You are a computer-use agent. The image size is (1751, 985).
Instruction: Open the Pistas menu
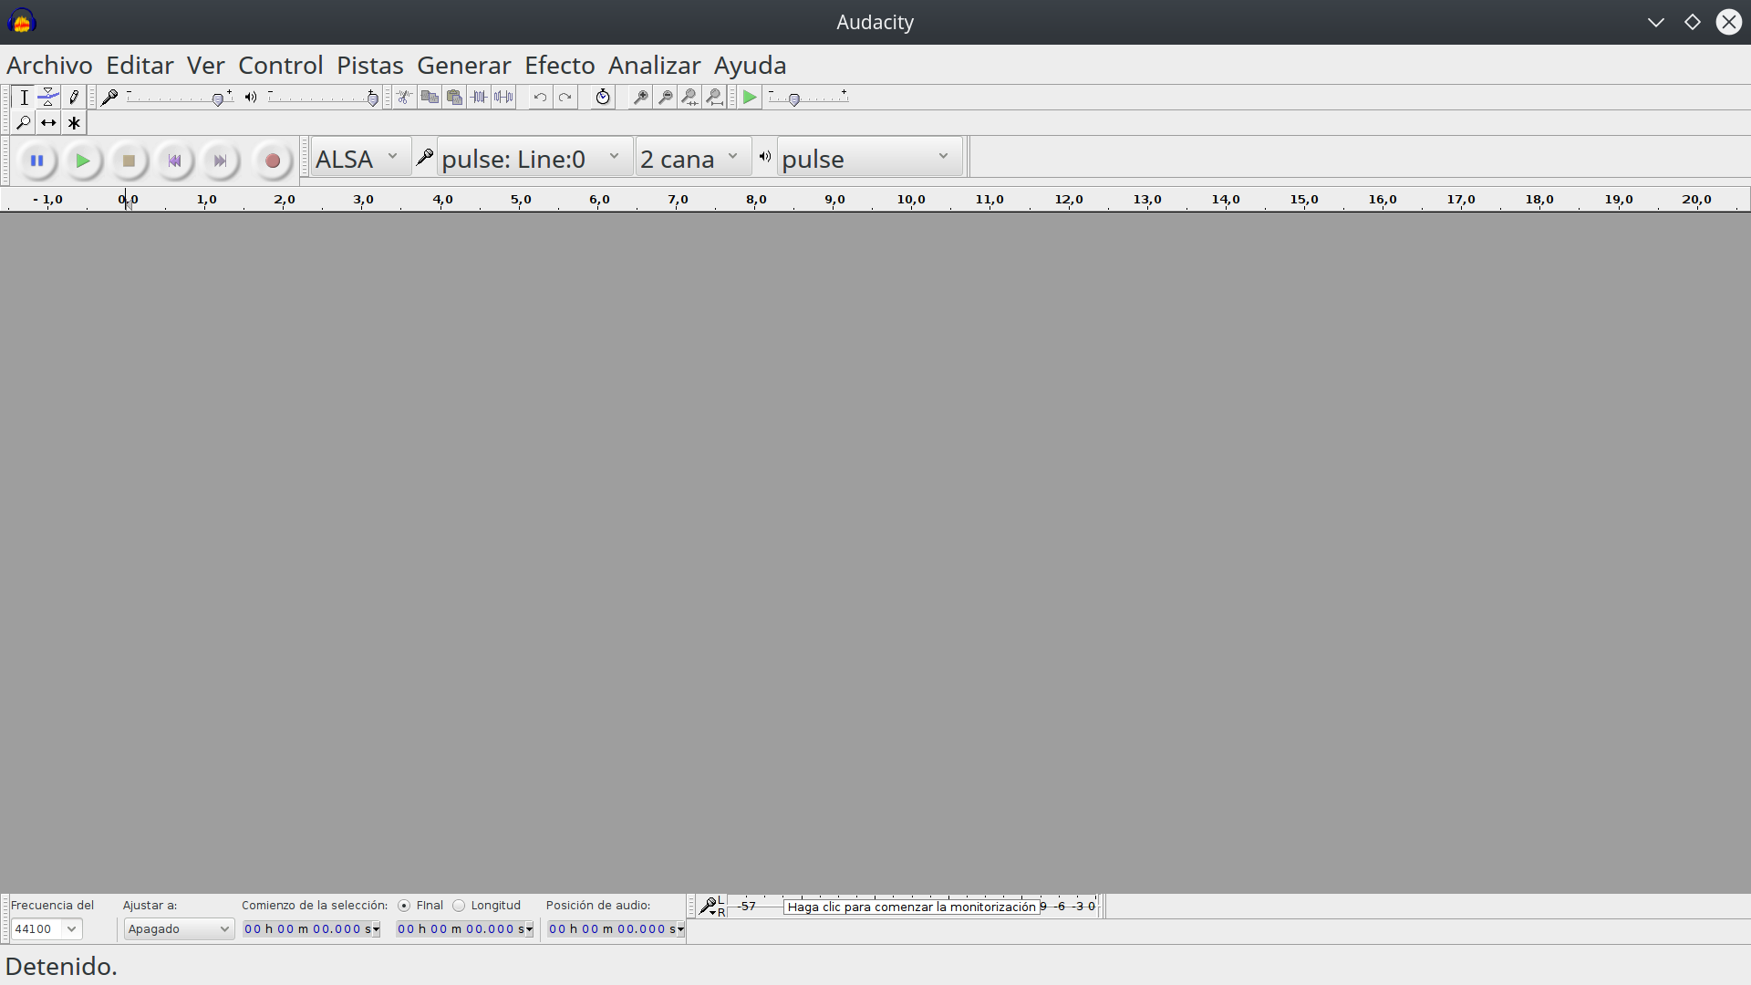point(369,66)
